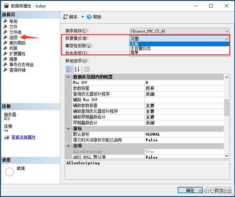Click the wrench icon beside 文件组
Viewport: 235px width, 197px height.
(x=5, y=32)
